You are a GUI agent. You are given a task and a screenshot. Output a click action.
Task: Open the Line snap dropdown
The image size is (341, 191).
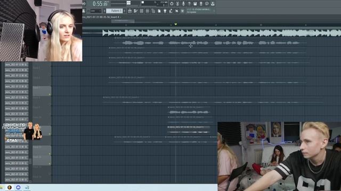click(96, 11)
